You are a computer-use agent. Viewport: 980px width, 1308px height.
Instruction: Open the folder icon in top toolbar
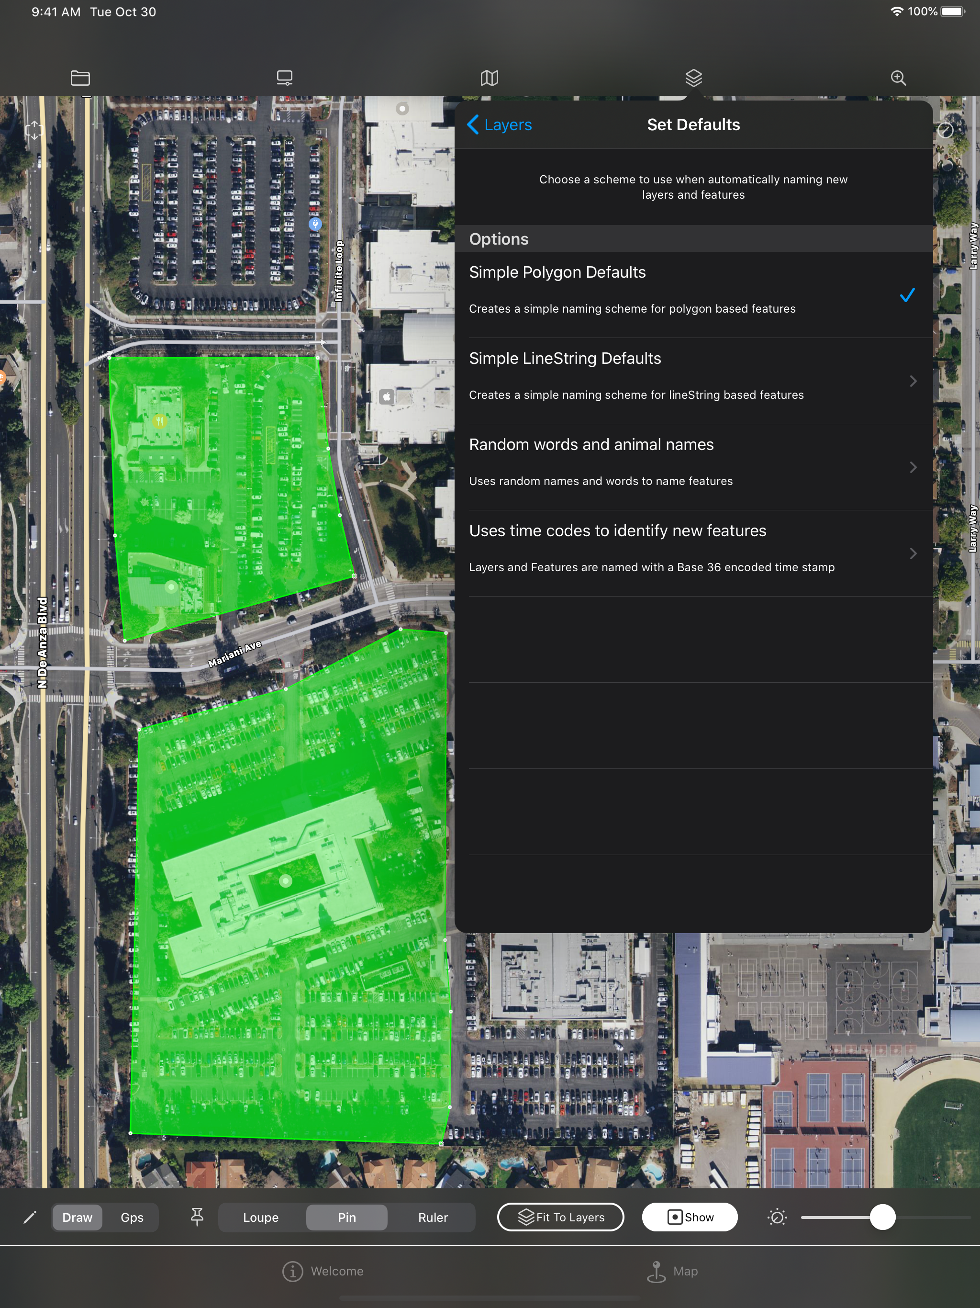(x=80, y=78)
